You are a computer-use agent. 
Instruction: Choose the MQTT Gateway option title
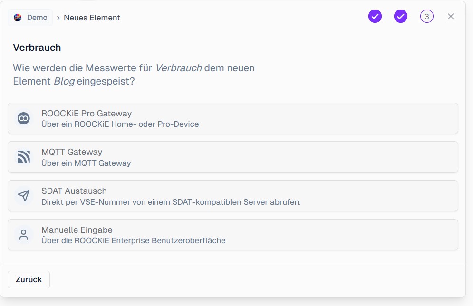pos(72,152)
